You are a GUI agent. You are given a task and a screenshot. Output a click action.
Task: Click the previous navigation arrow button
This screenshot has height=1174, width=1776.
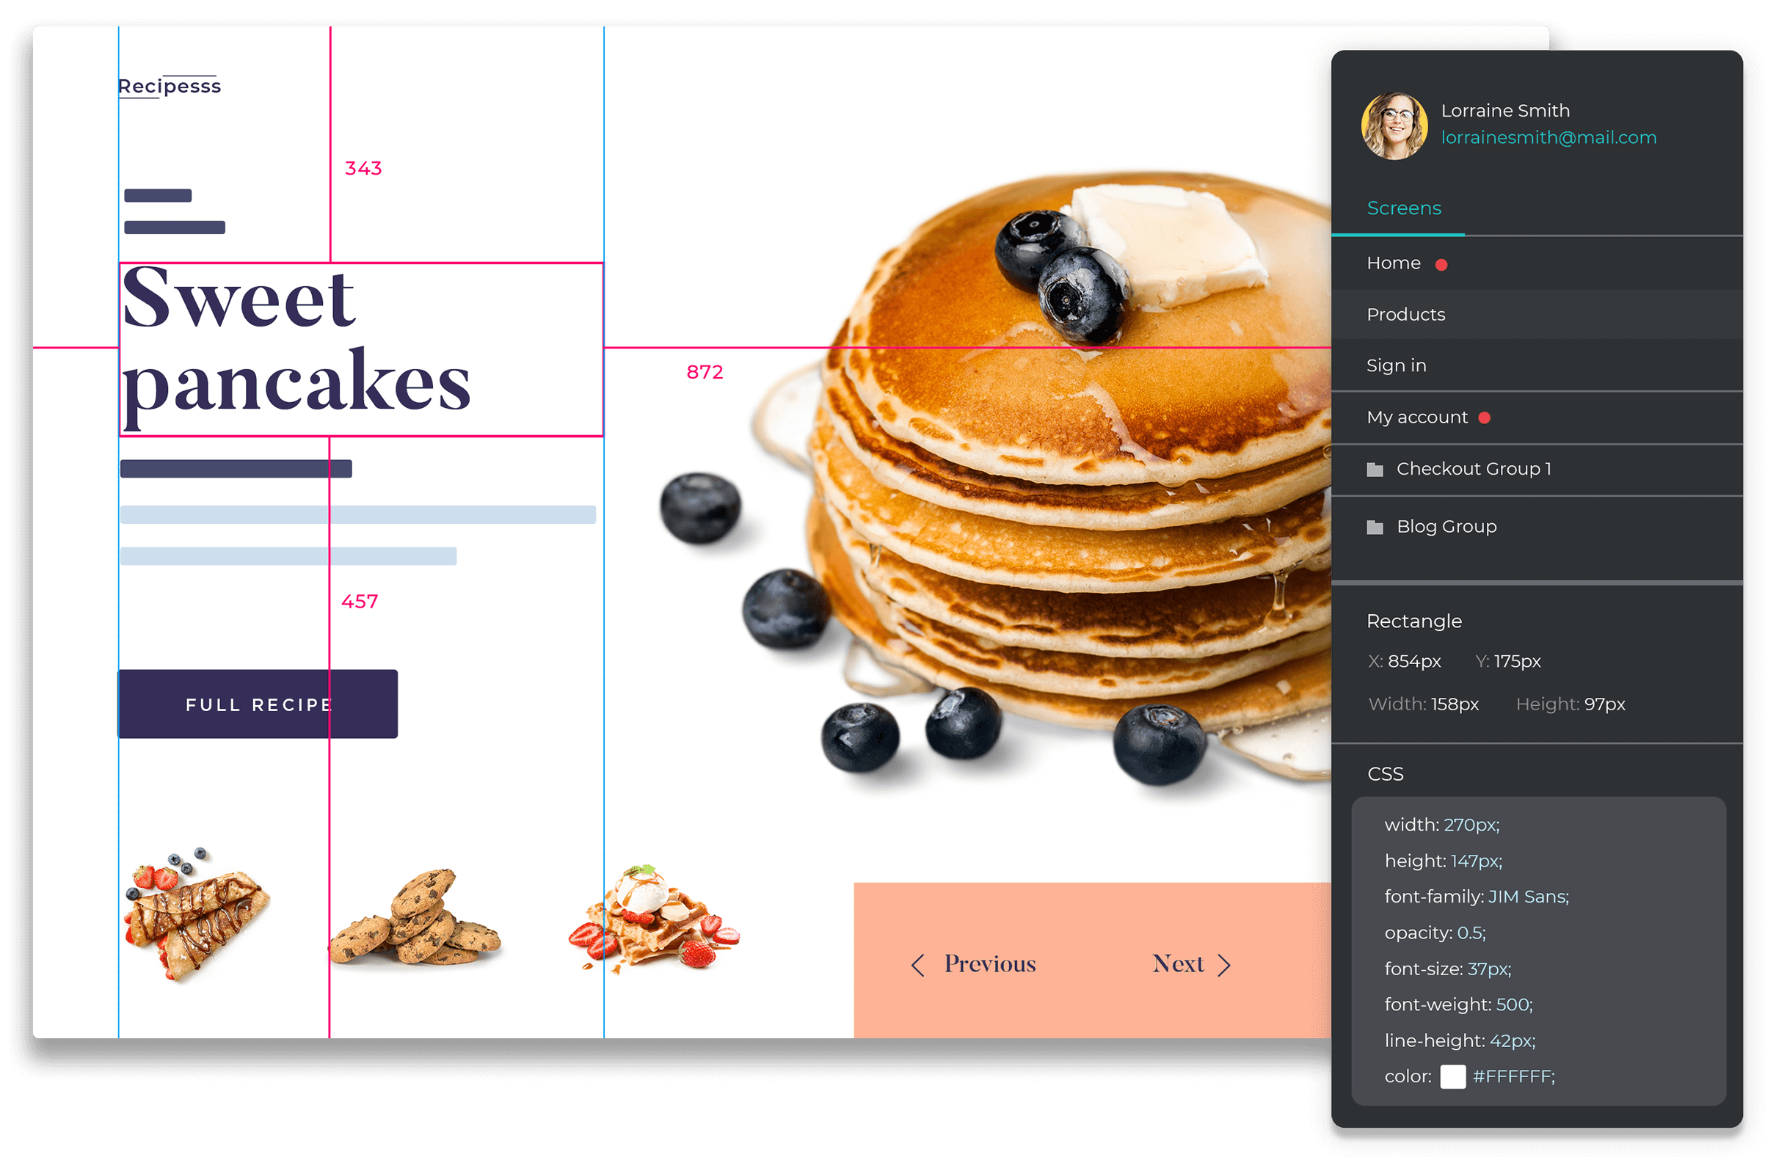click(919, 964)
